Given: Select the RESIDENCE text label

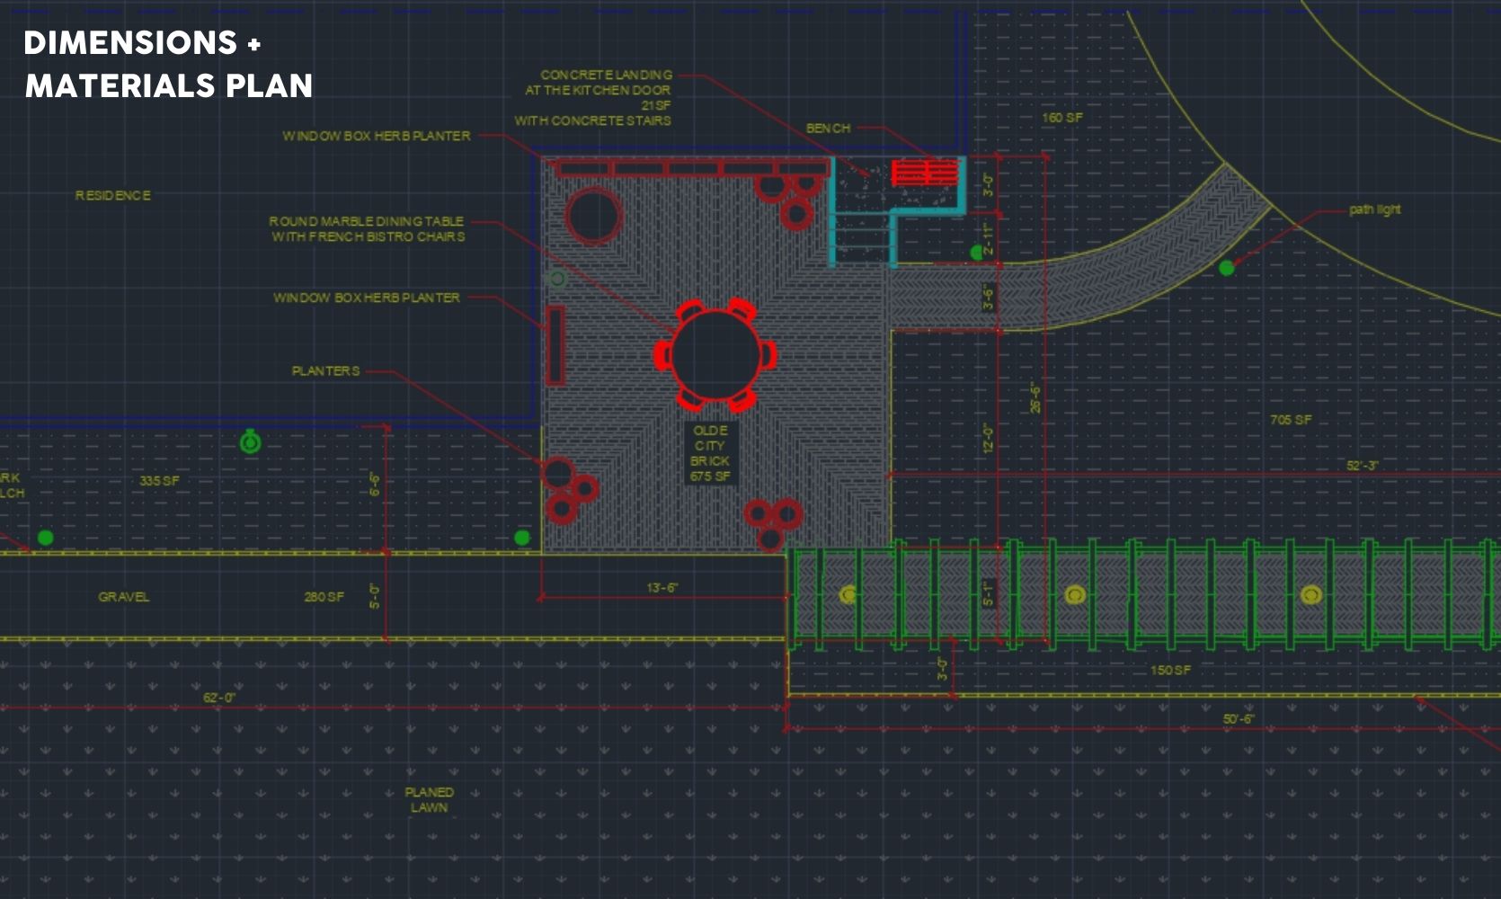Looking at the screenshot, I should point(113,195).
